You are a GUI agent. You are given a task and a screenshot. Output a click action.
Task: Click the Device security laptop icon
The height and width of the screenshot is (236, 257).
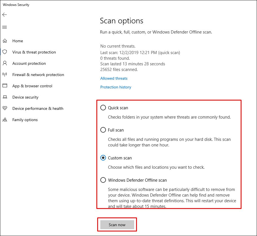point(5,97)
